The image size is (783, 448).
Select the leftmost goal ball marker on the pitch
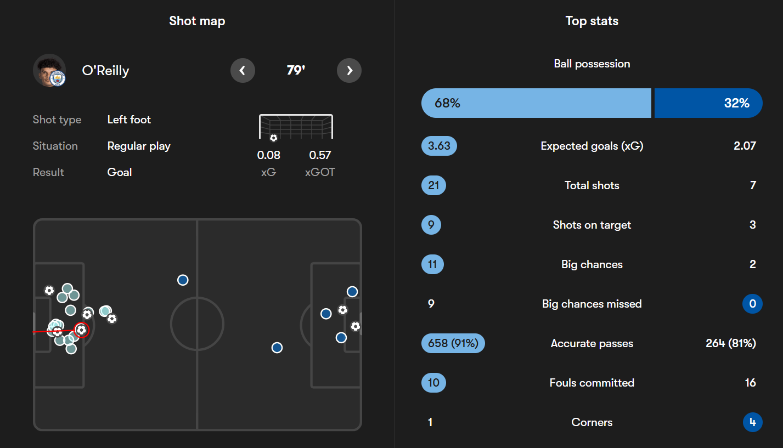click(x=49, y=290)
